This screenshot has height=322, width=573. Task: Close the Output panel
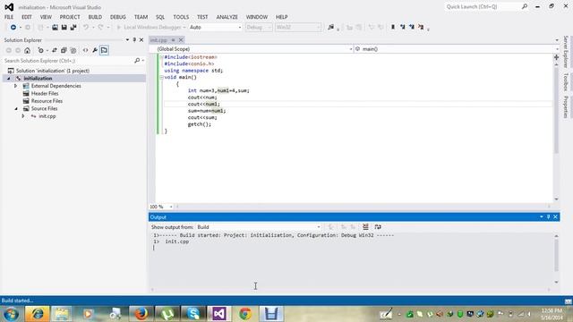click(555, 216)
